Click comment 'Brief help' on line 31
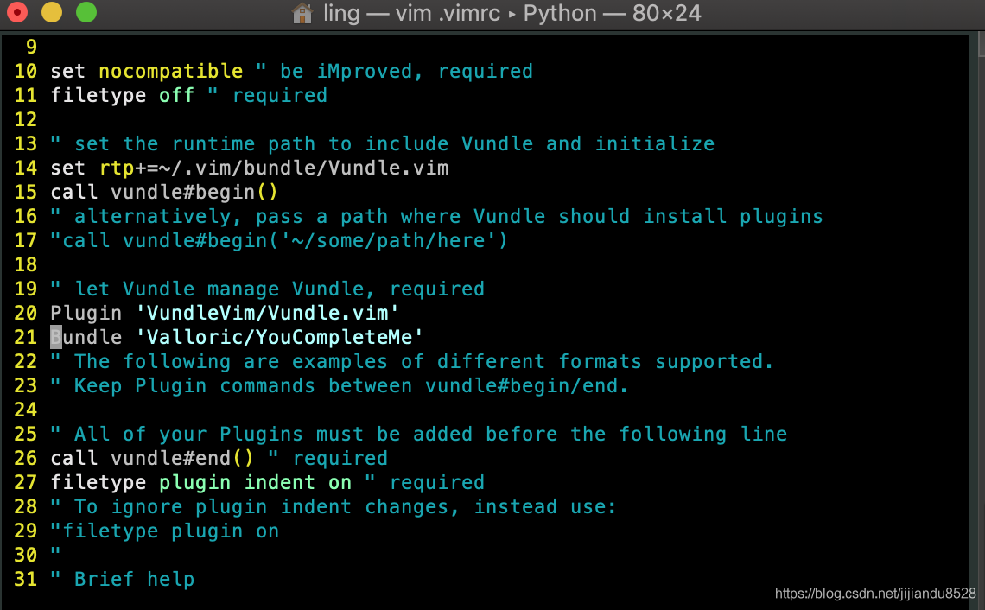 [123, 579]
